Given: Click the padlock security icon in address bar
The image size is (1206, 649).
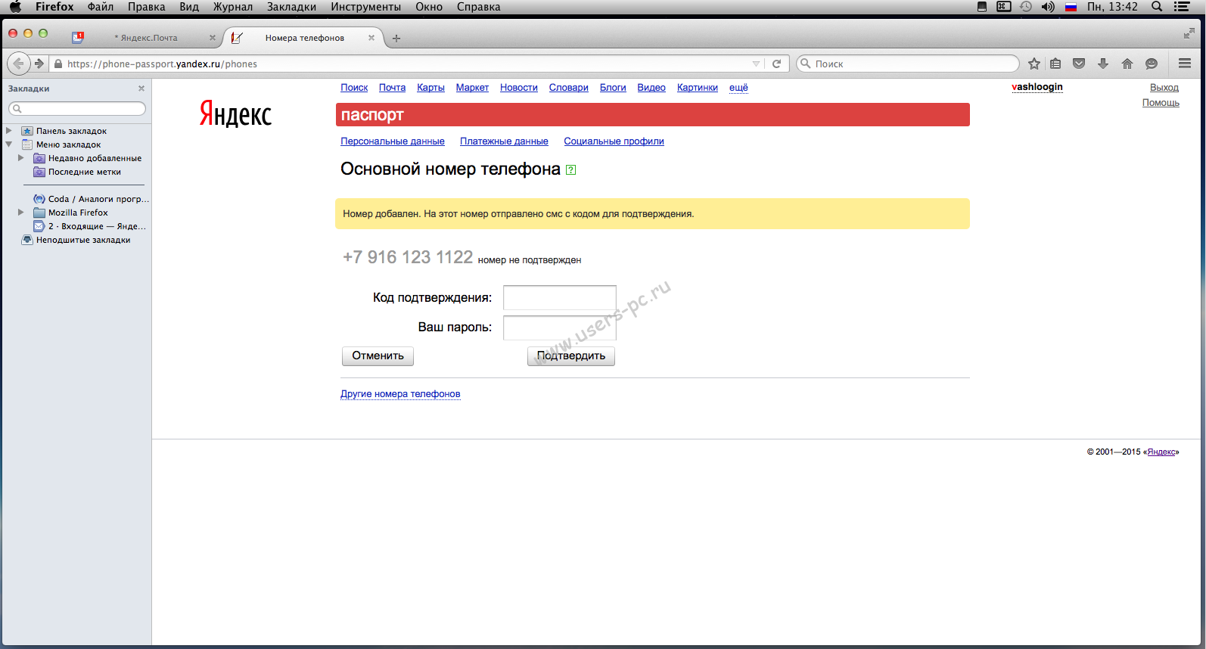Looking at the screenshot, I should coord(58,64).
